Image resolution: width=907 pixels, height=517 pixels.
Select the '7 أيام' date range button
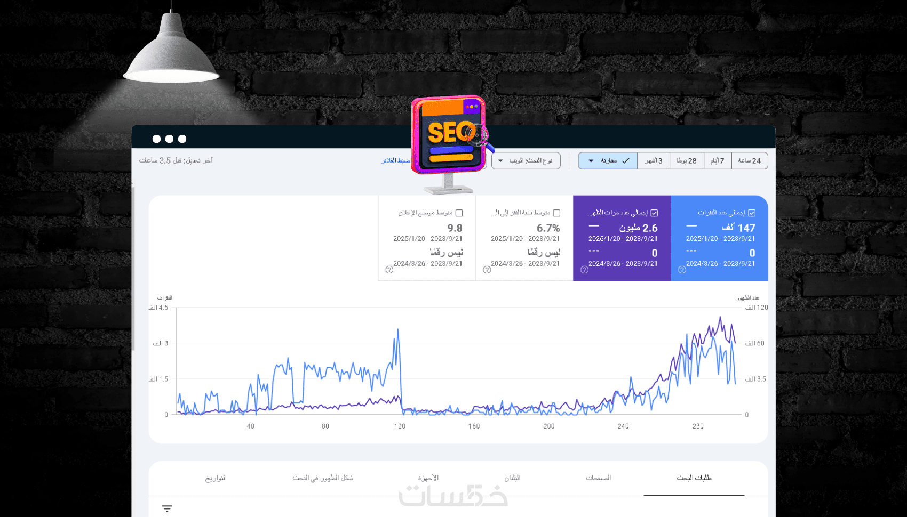coord(718,160)
